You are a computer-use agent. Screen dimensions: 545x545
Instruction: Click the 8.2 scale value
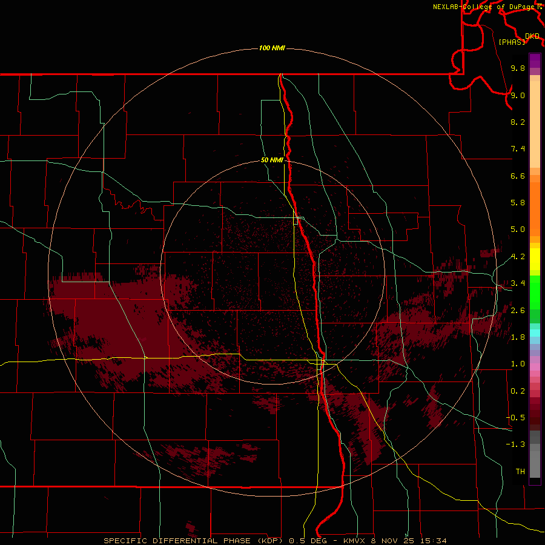coord(518,122)
